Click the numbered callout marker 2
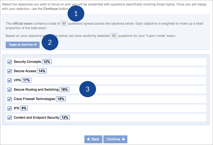This screenshot has width=213, height=145. coord(50,42)
